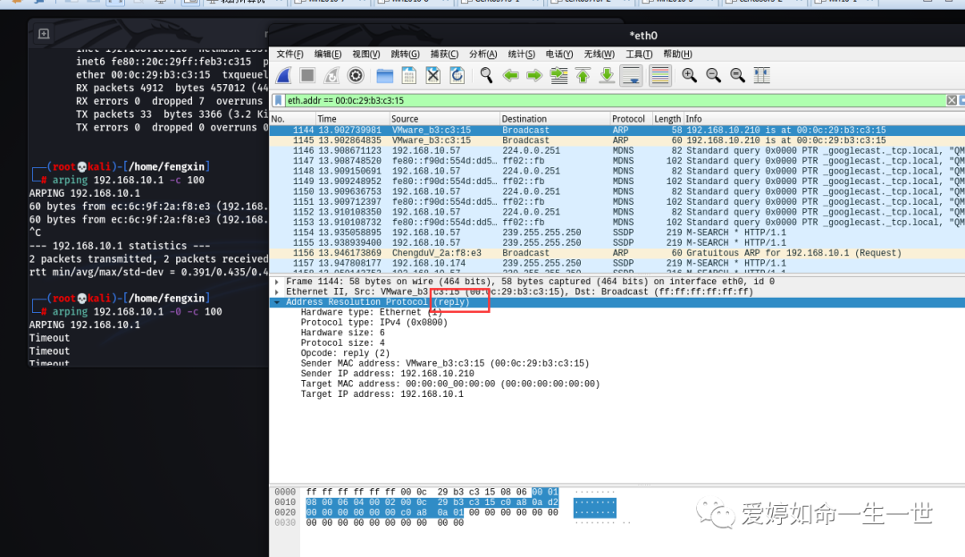Click the filter bookmark icon
The width and height of the screenshot is (965, 557).
[x=279, y=101]
